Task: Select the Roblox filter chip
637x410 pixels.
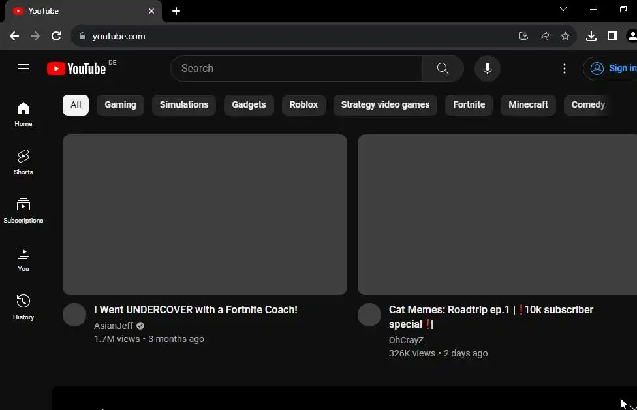Action: pyautogui.click(x=303, y=105)
